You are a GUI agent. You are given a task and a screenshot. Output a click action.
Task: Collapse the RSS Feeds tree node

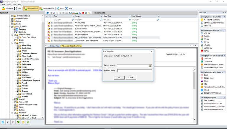pyautogui.click(x=12, y=113)
